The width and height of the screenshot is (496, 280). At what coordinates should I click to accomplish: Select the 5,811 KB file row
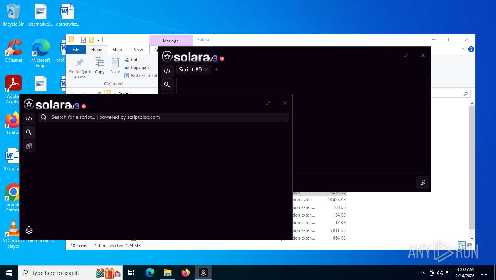coord(319,230)
